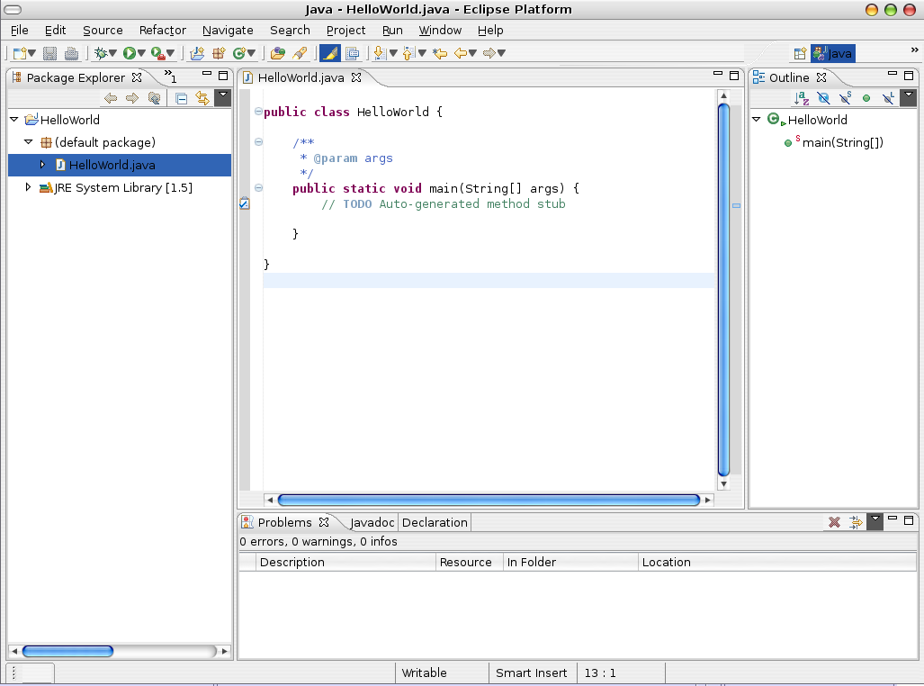Click the Open Type icon
Viewport: 924px width, 686px height.
coord(277,53)
